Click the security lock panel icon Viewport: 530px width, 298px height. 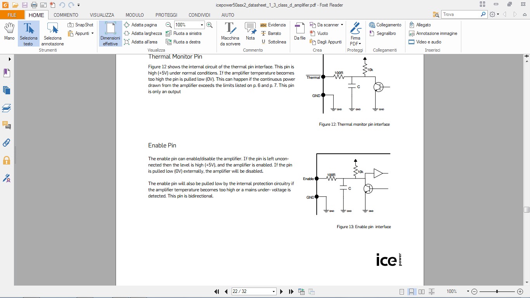[x=7, y=160]
